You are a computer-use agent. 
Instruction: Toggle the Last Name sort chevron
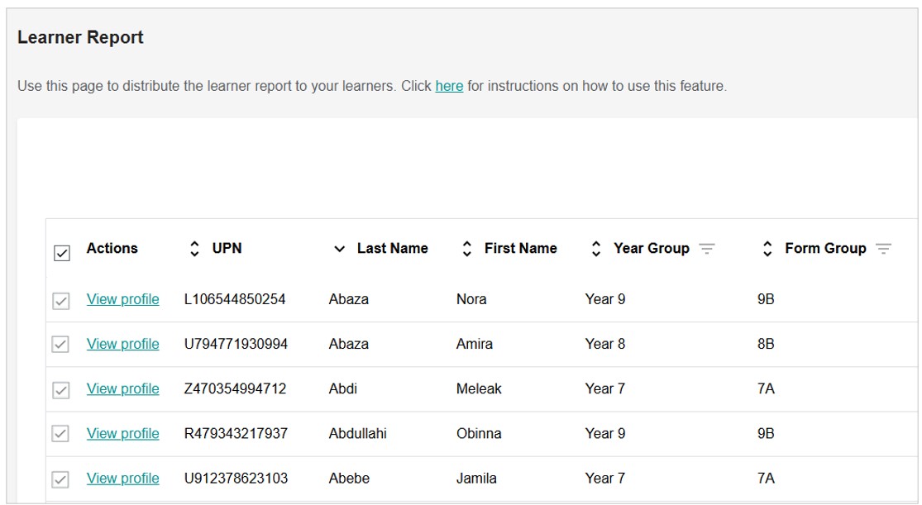pyautogui.click(x=339, y=249)
